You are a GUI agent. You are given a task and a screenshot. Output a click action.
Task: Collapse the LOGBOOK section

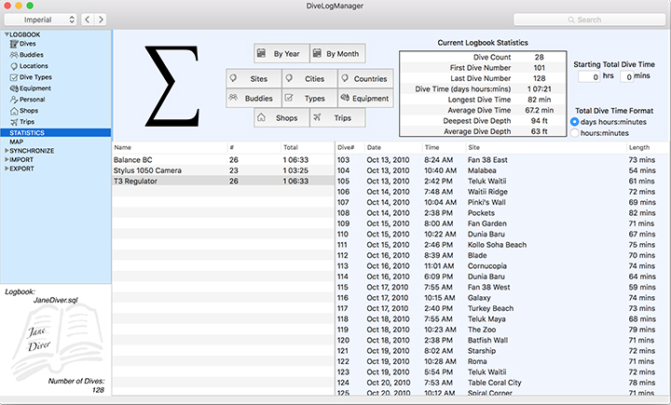(7, 34)
